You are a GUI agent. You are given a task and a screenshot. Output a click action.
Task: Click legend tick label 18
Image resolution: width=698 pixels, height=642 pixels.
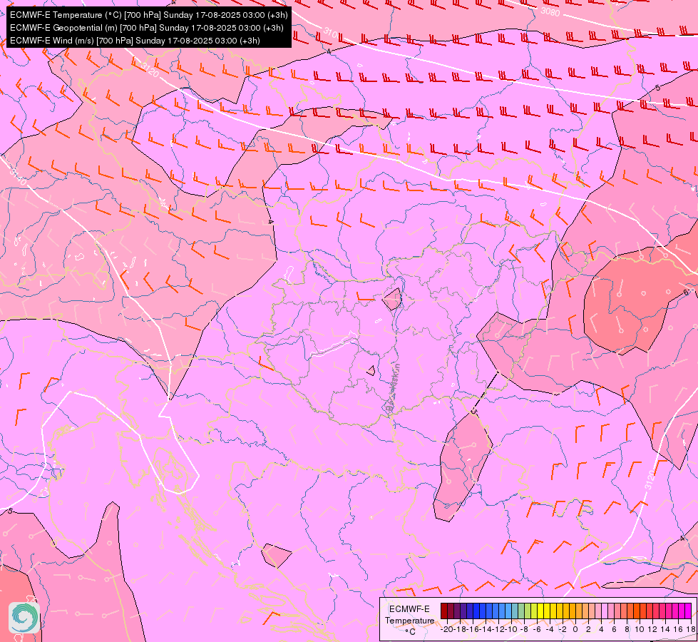691,630
